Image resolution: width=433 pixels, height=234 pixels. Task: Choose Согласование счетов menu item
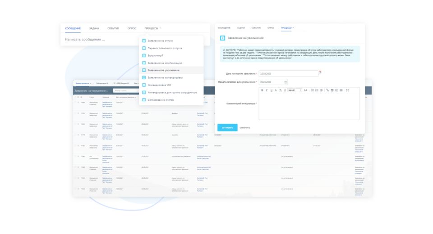pos(160,99)
